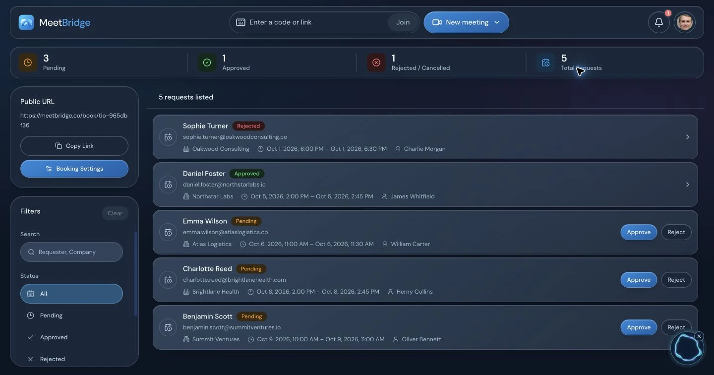Click the Northstar Labs company text
Image resolution: width=714 pixels, height=375 pixels.
[x=213, y=196]
